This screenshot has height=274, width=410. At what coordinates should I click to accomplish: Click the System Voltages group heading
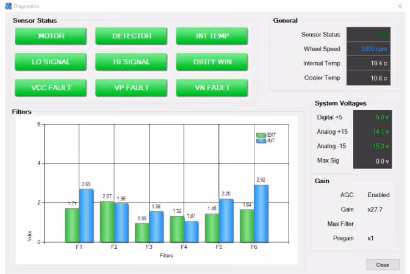[x=340, y=103]
